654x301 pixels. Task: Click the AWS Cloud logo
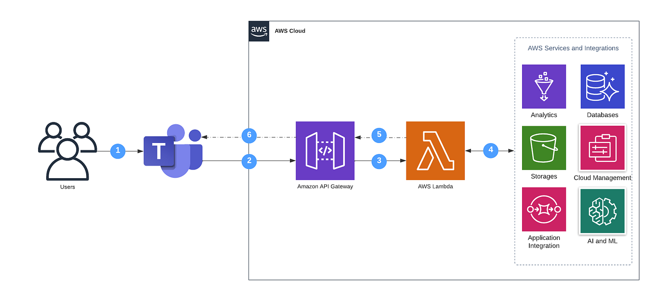(259, 30)
